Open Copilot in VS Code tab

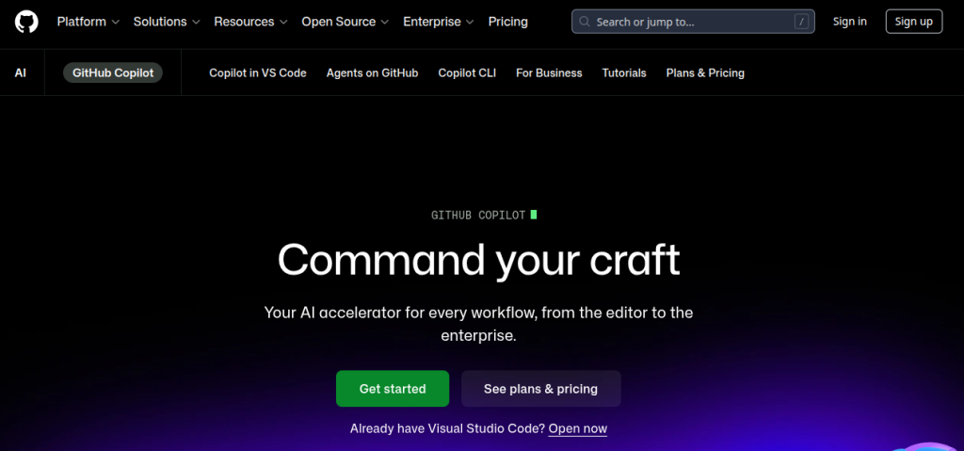coord(258,72)
